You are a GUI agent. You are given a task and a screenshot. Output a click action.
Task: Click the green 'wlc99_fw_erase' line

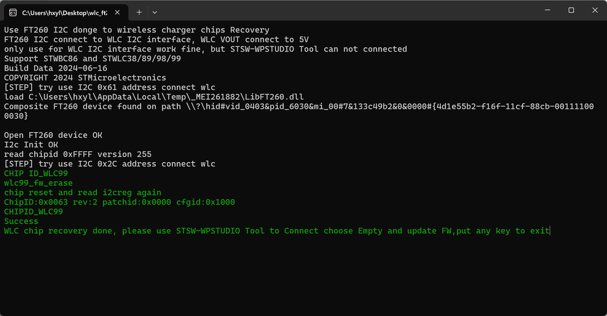pos(38,183)
